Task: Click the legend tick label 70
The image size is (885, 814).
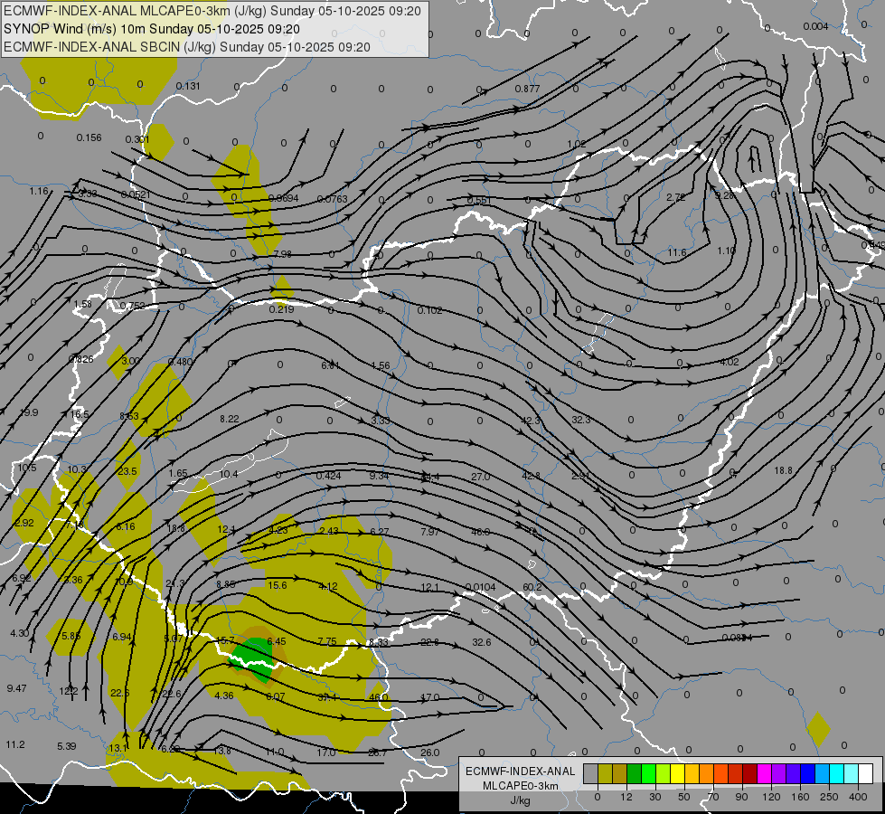Action: [713, 797]
